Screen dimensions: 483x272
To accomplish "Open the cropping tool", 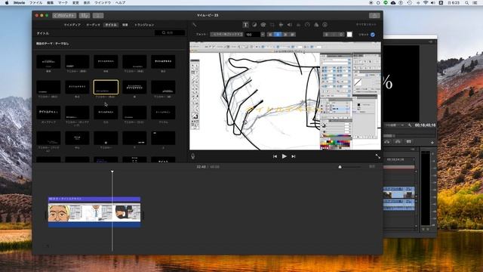I will point(272,25).
